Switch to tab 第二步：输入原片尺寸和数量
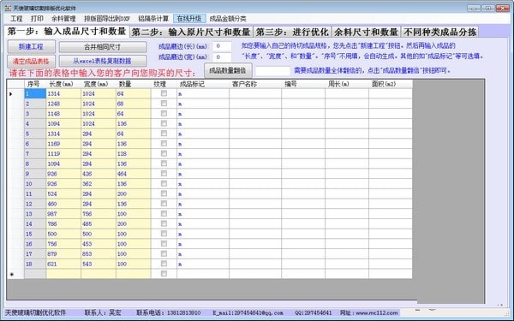 pos(191,33)
